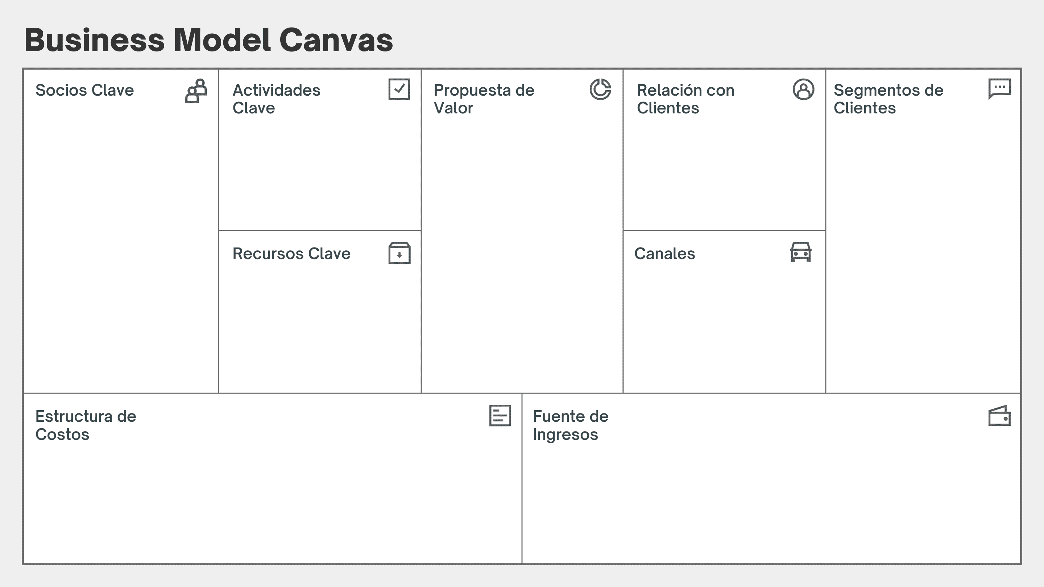
Task: Click the checkmark box icon in Actividades Clave
Action: point(399,89)
